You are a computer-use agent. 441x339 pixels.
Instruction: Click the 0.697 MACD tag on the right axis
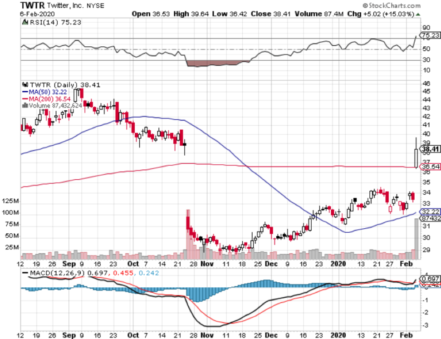[430, 279]
